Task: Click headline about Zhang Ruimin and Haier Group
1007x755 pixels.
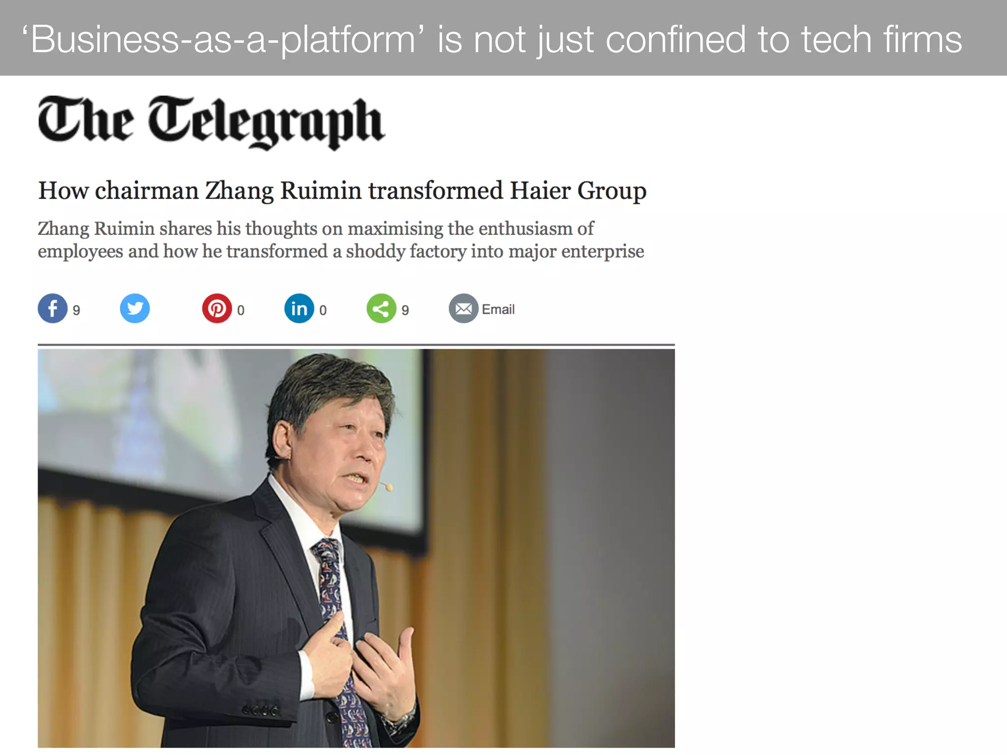Action: pos(342,191)
